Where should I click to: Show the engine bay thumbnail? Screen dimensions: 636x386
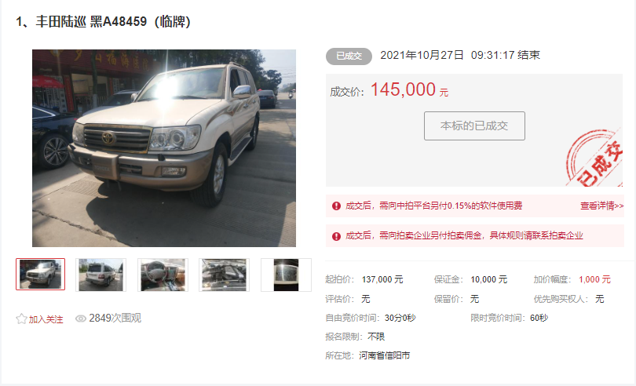point(225,275)
